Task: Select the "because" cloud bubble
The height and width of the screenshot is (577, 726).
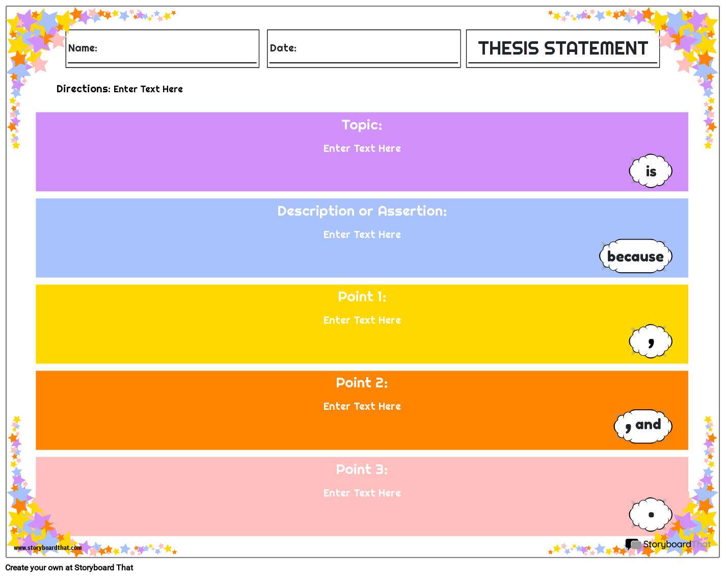Action: 635,256
